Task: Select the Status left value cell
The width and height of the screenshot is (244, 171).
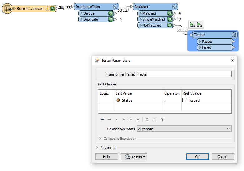Action: (x=138, y=100)
